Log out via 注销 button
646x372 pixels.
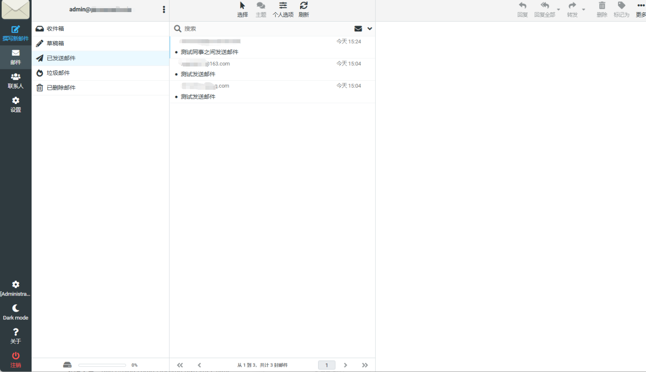pos(16,360)
